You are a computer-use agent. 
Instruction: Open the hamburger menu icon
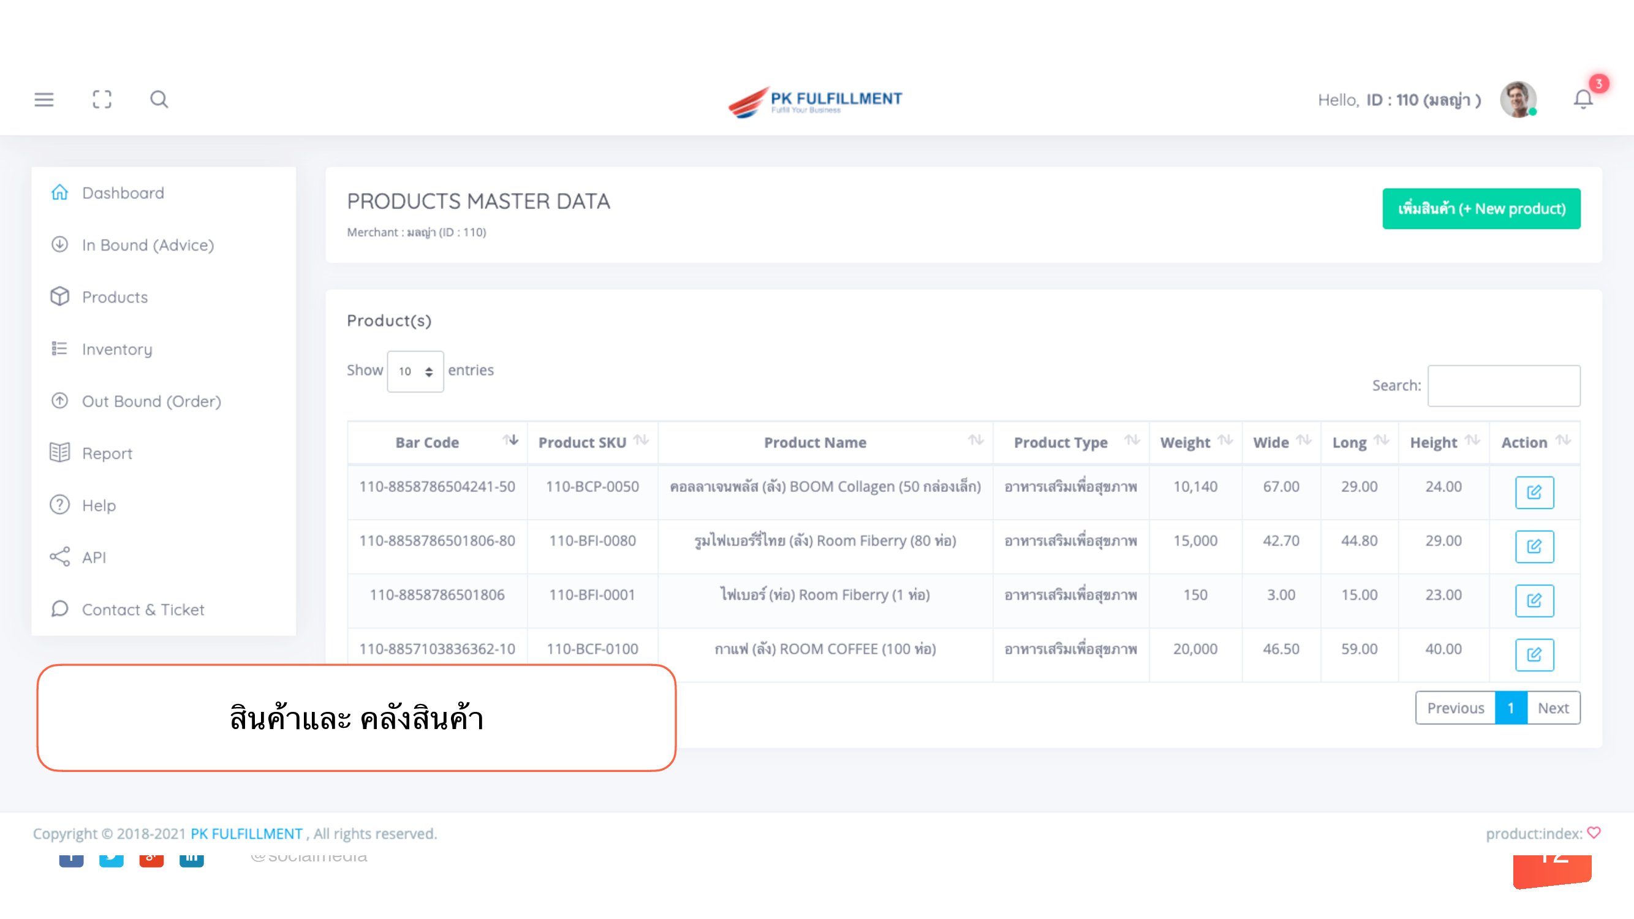tap(43, 100)
